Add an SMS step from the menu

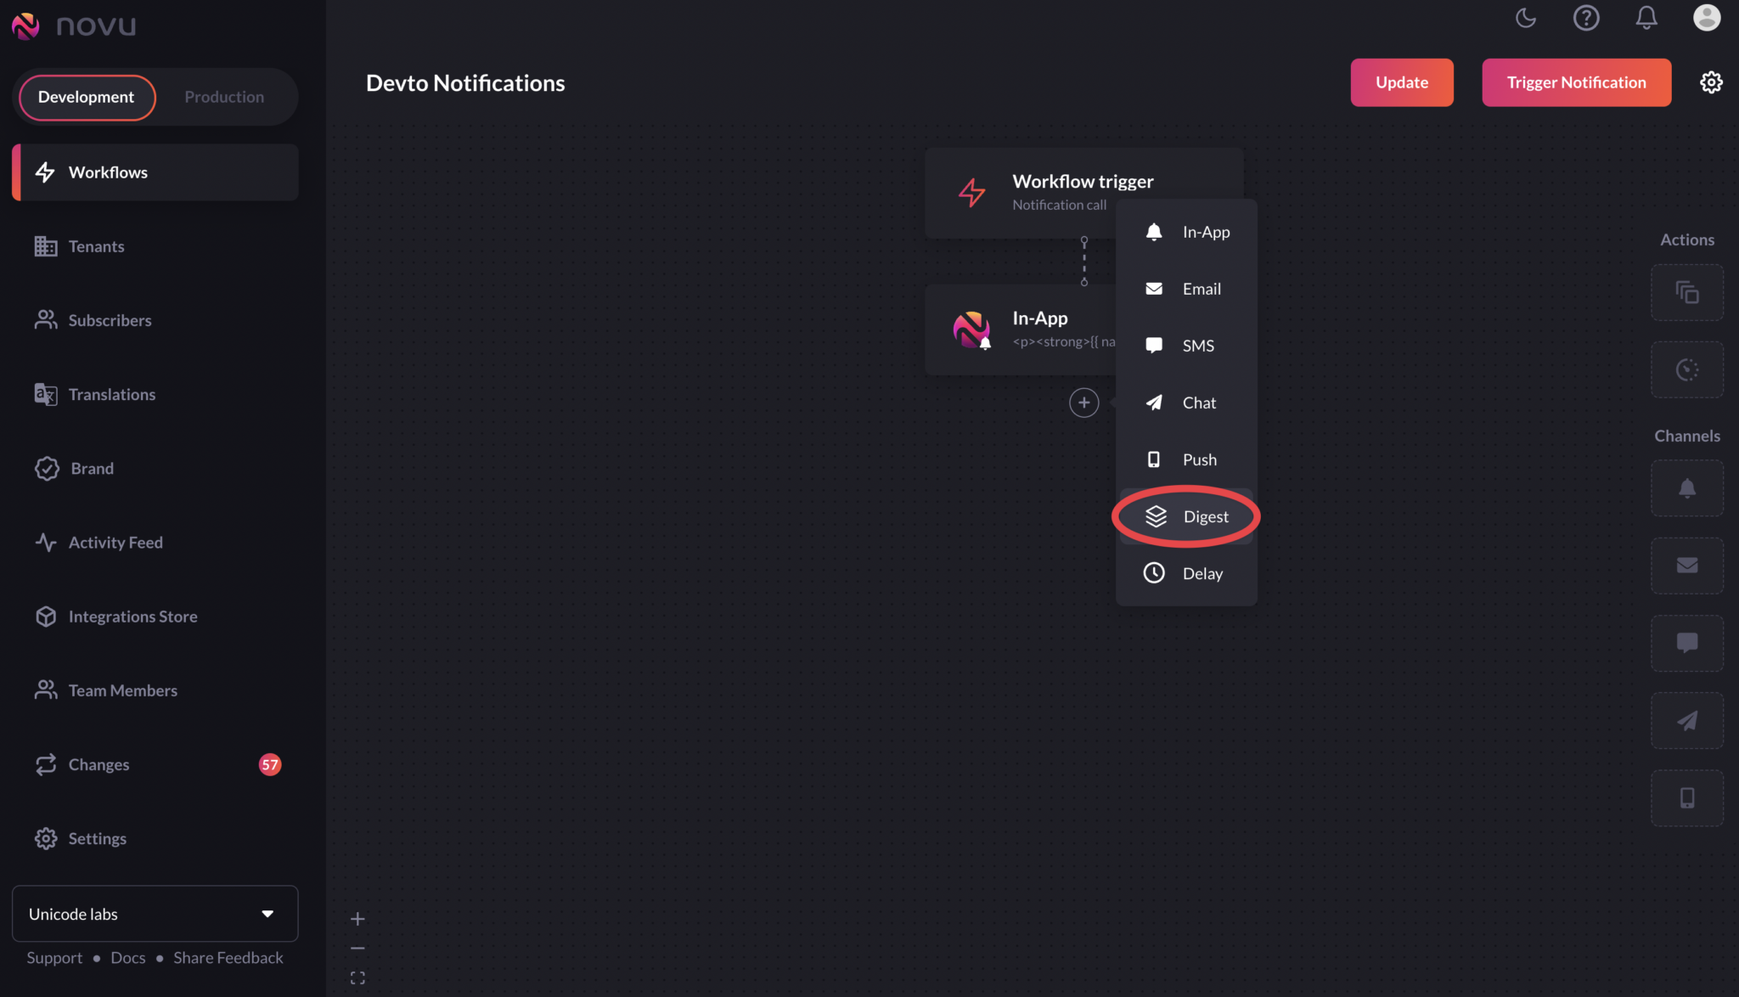tap(1198, 345)
